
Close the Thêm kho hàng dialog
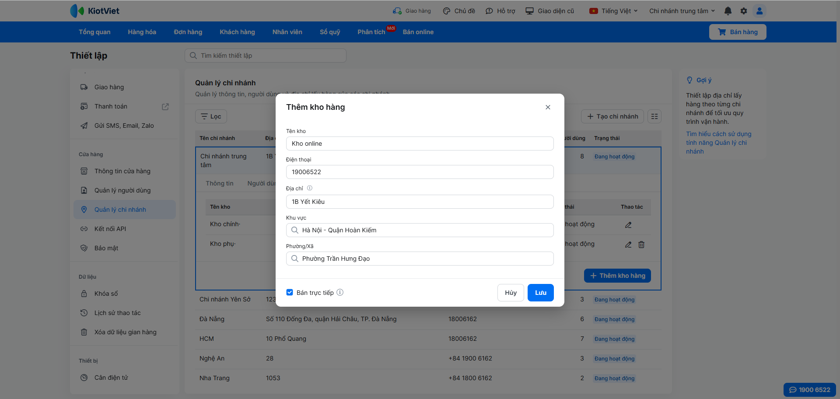click(548, 107)
